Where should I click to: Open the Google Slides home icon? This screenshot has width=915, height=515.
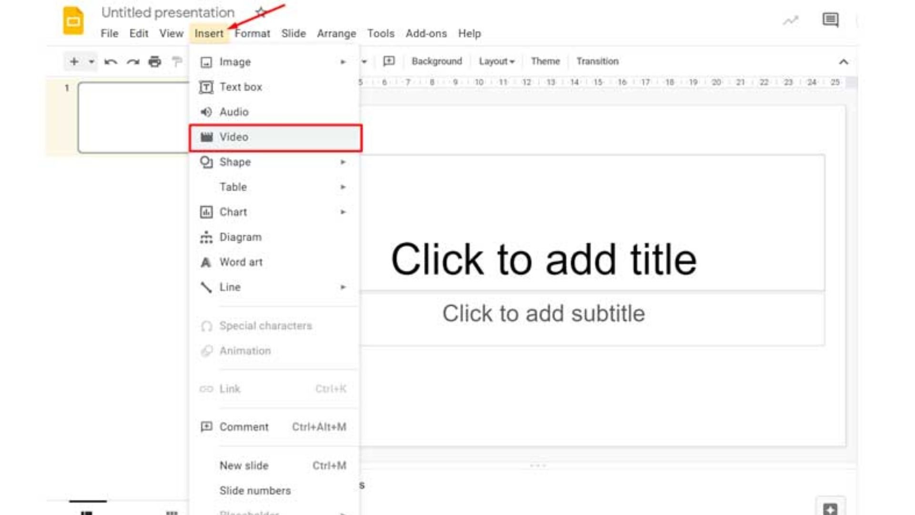tap(73, 21)
